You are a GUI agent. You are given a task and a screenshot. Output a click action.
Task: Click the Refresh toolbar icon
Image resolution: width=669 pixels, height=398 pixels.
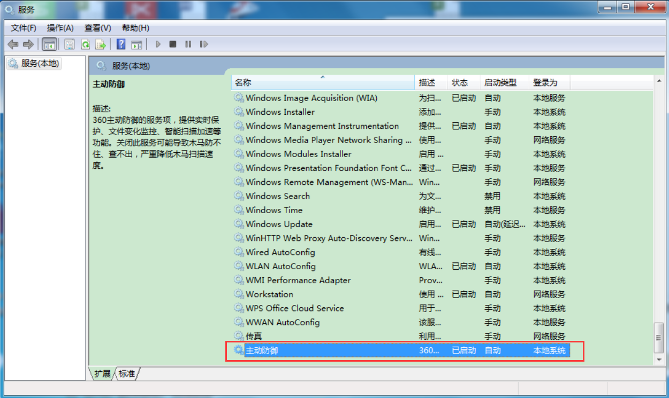pos(85,44)
